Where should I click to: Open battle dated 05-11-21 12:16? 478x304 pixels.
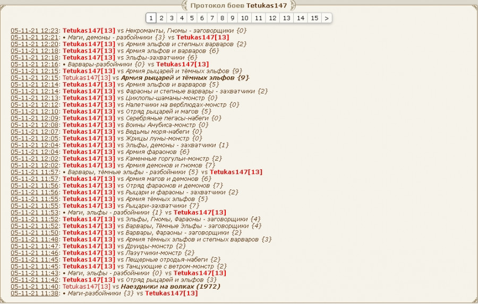[35, 64]
